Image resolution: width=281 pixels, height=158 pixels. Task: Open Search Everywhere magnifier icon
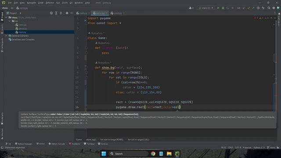(x=269, y=8)
